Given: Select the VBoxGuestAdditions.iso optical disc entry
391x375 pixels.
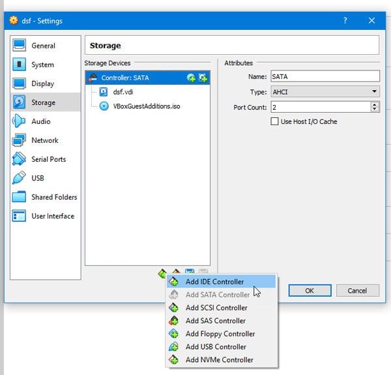Looking at the screenshot, I should [x=148, y=106].
